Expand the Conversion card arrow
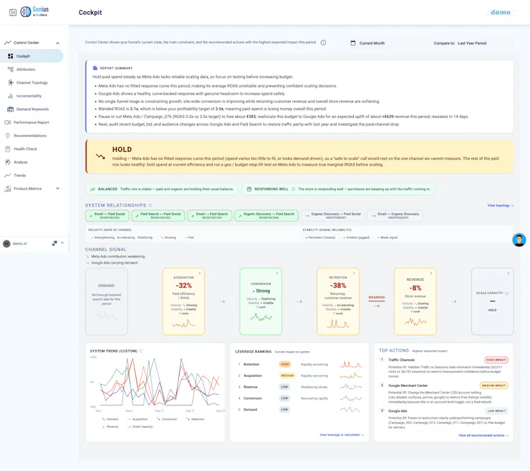 (277, 273)
